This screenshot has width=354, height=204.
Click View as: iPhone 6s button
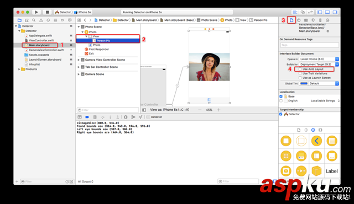tap(170, 110)
